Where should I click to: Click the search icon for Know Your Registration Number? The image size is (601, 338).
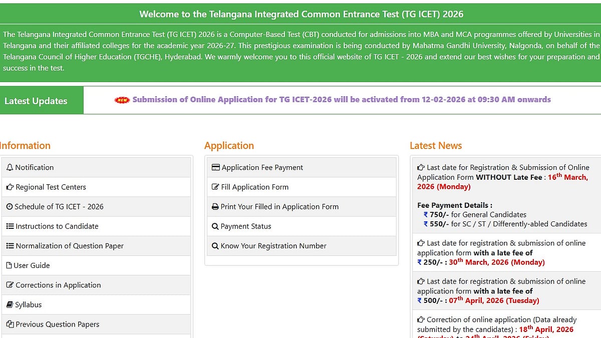[216, 246]
